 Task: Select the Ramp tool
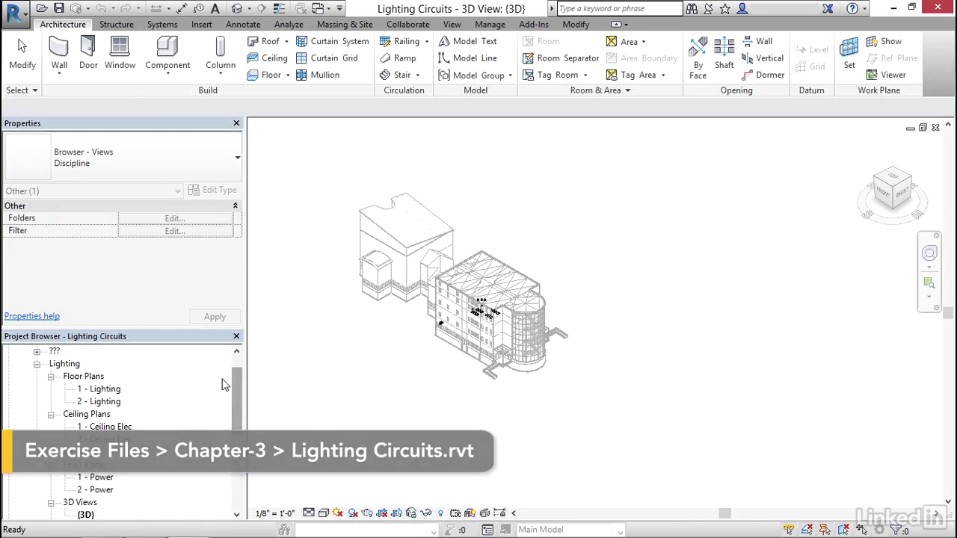[x=397, y=58]
